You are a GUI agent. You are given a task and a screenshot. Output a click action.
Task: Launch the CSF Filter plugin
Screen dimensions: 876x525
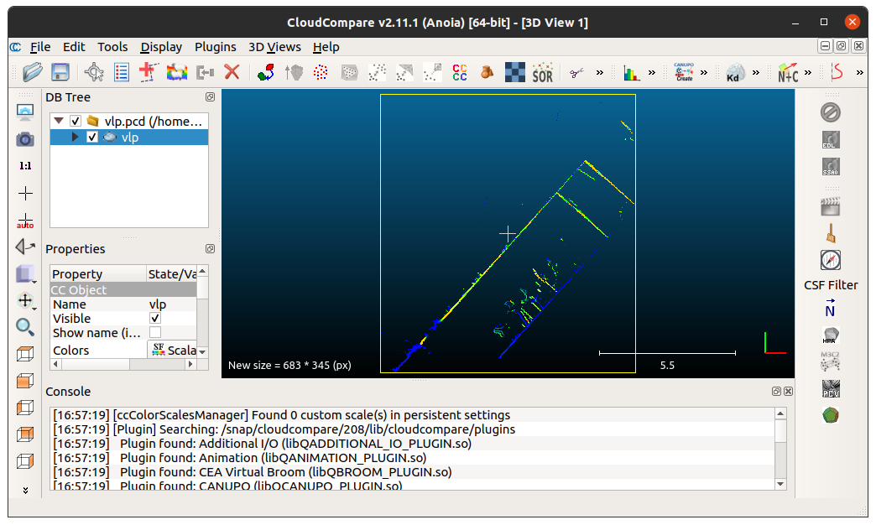(x=830, y=284)
